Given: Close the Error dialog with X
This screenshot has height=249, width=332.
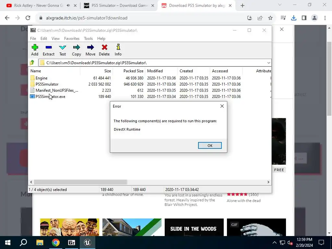Looking at the screenshot, I should [x=222, y=106].
